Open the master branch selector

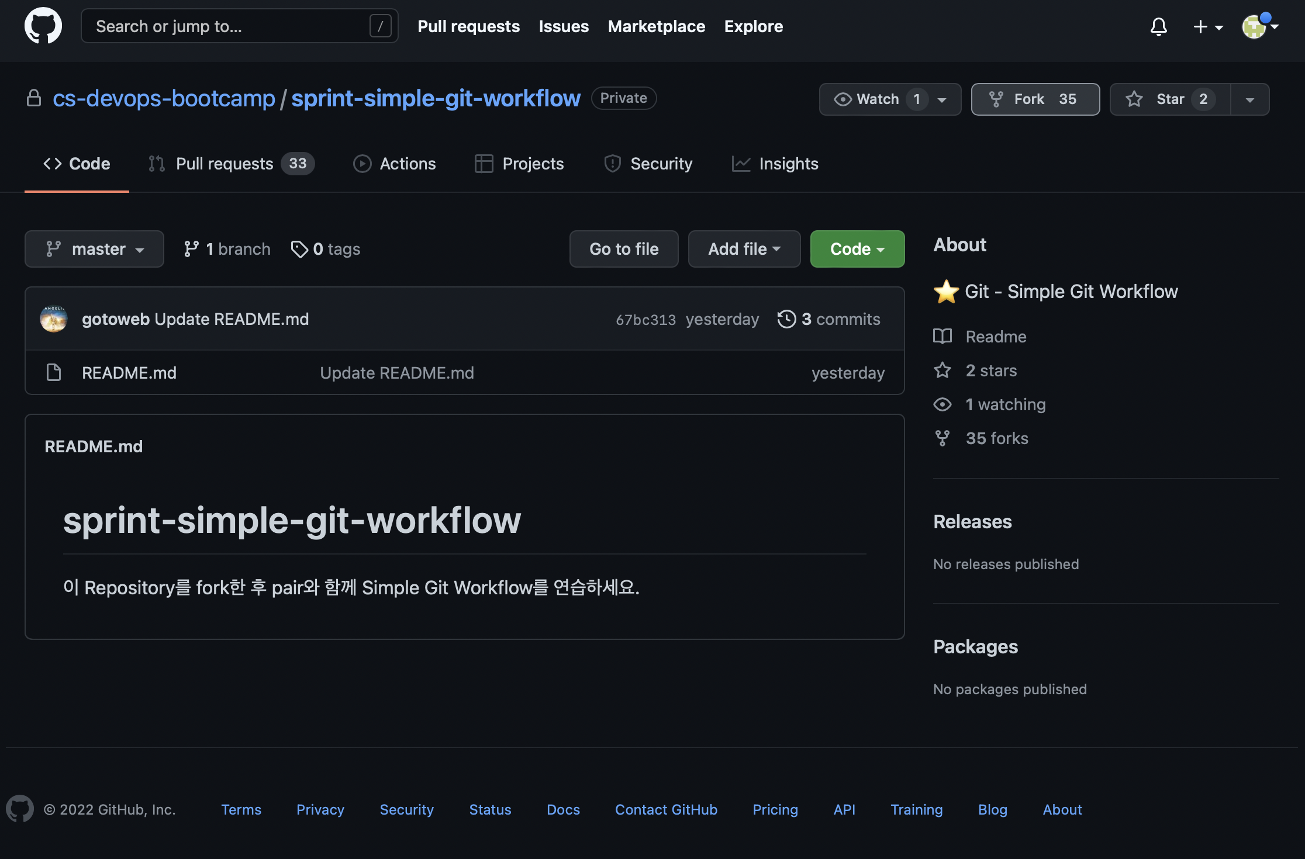(94, 249)
